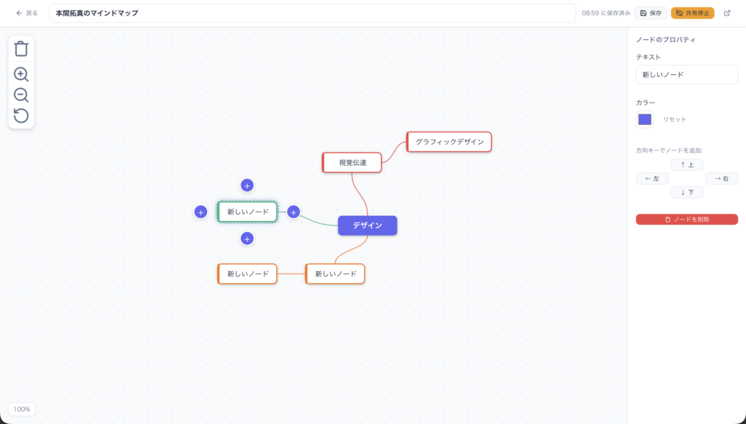Go back with the 戻る button

tap(27, 13)
